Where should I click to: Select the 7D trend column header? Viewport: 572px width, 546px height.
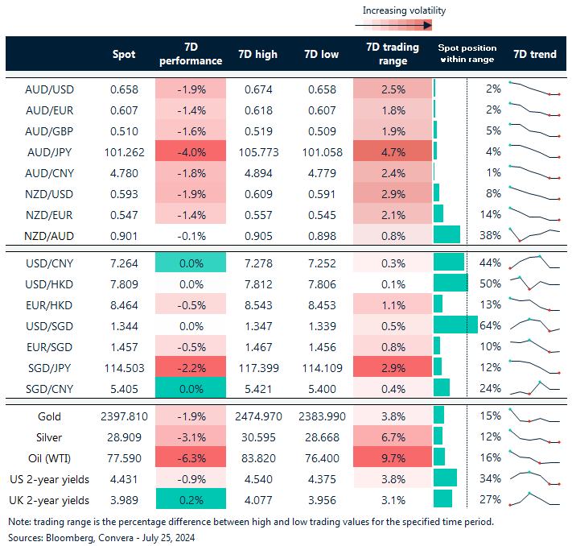[535, 55]
